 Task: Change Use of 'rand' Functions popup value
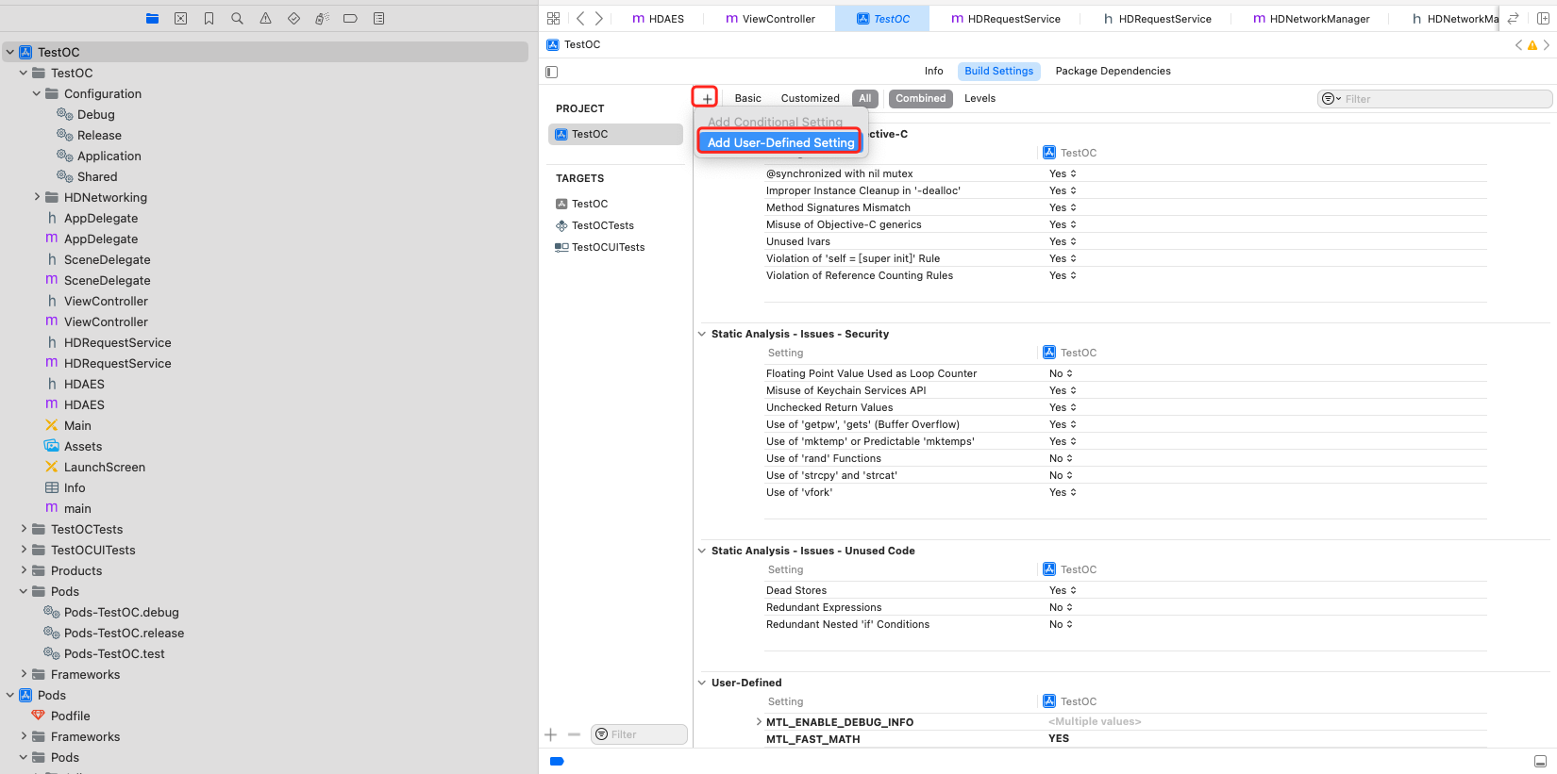pos(1061,458)
